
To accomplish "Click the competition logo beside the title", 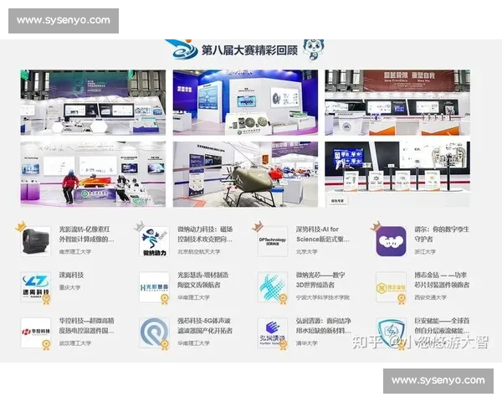I will (x=180, y=49).
